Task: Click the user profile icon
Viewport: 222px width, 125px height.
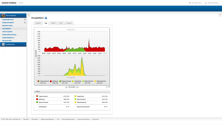Action: [206, 3]
